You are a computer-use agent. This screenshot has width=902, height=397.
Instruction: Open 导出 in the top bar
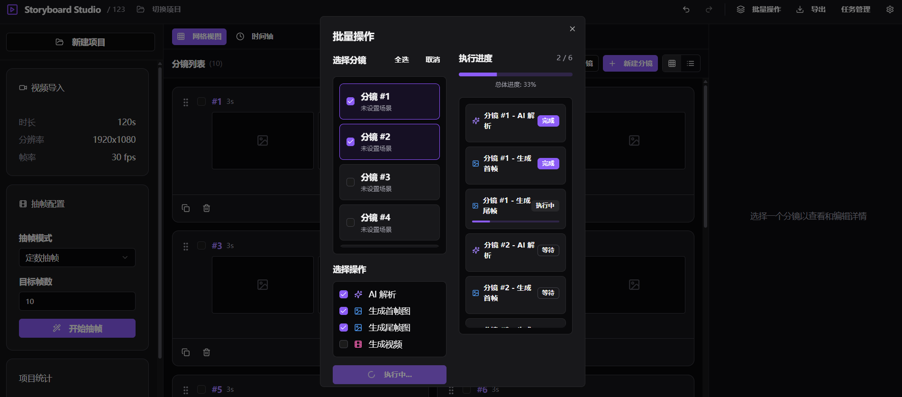[811, 9]
